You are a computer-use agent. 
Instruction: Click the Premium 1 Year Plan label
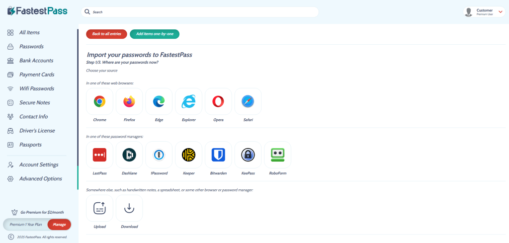pos(26,225)
